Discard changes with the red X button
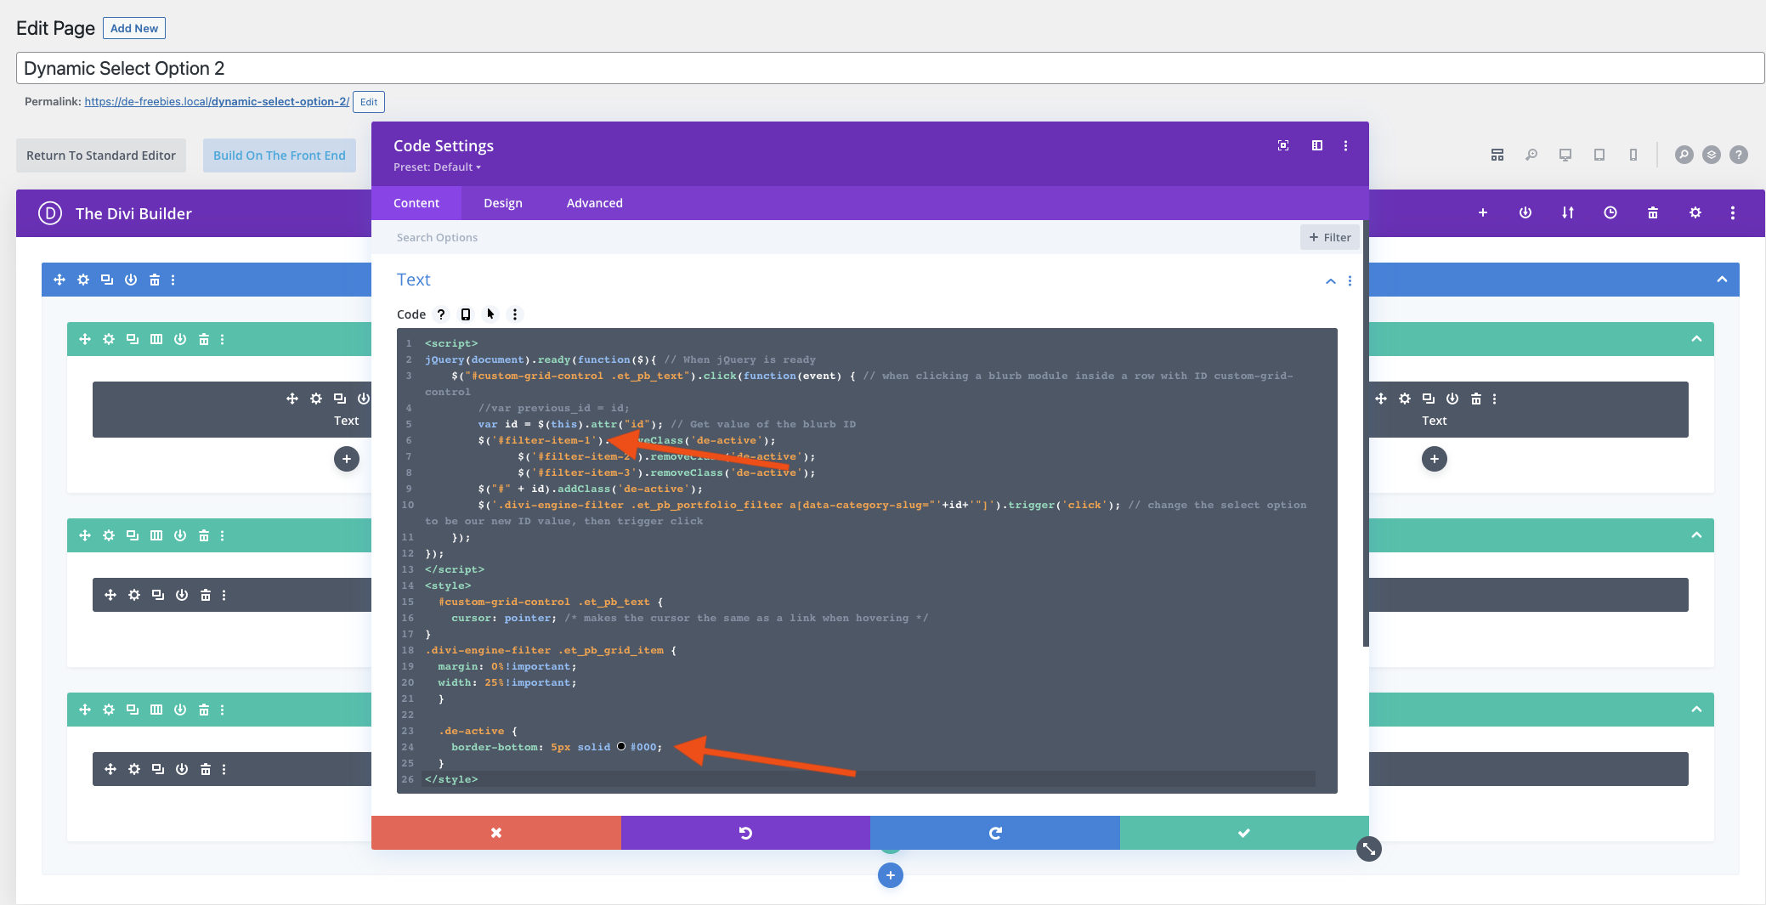The image size is (1766, 905). 496,833
